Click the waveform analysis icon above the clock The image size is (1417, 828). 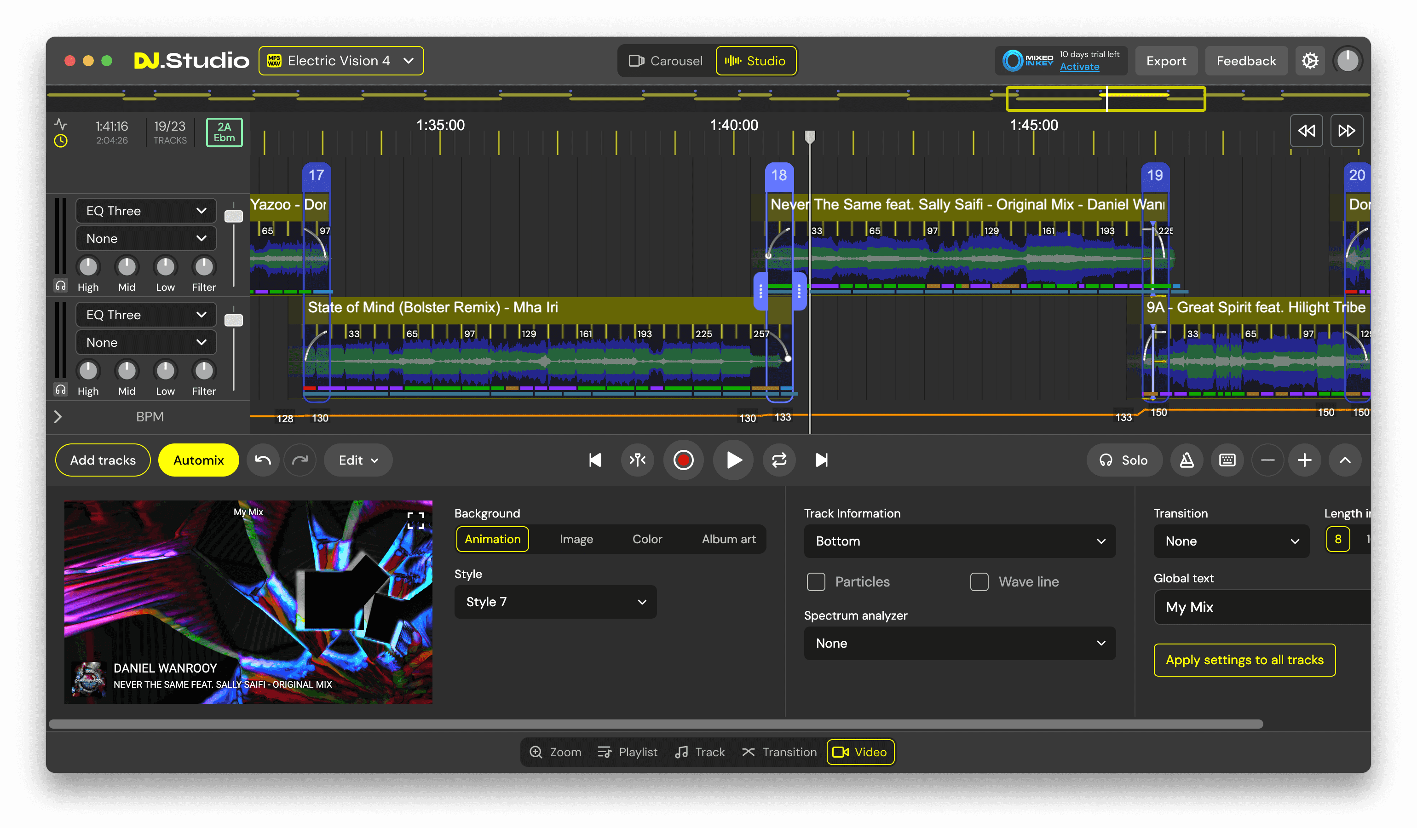(x=61, y=124)
